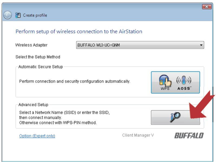This screenshot has width=216, height=162.
Task: Start WPS AOSS automatic secure setup
Action: 175,82
